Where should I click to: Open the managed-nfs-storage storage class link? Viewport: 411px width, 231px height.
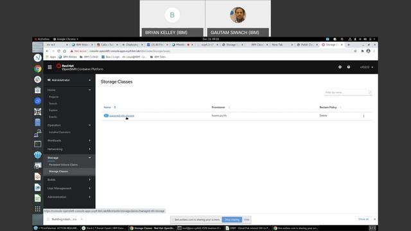pos(122,116)
